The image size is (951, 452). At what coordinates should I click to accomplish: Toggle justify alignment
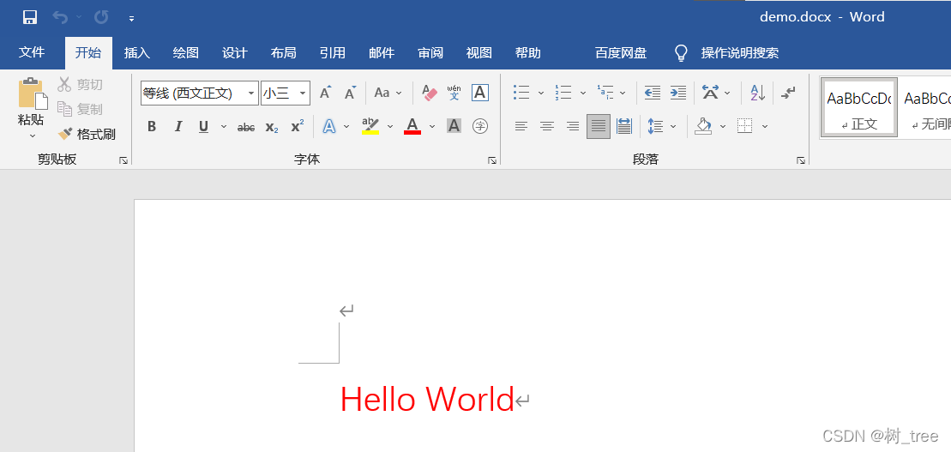(x=599, y=126)
